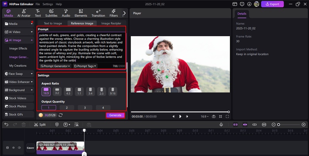Expand the AI Video sidebar section
The image size is (309, 156).
click(x=19, y=32)
